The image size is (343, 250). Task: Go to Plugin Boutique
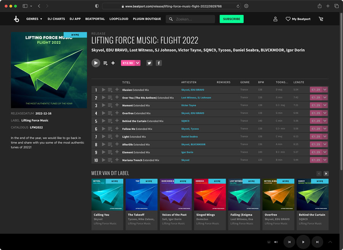point(147,19)
